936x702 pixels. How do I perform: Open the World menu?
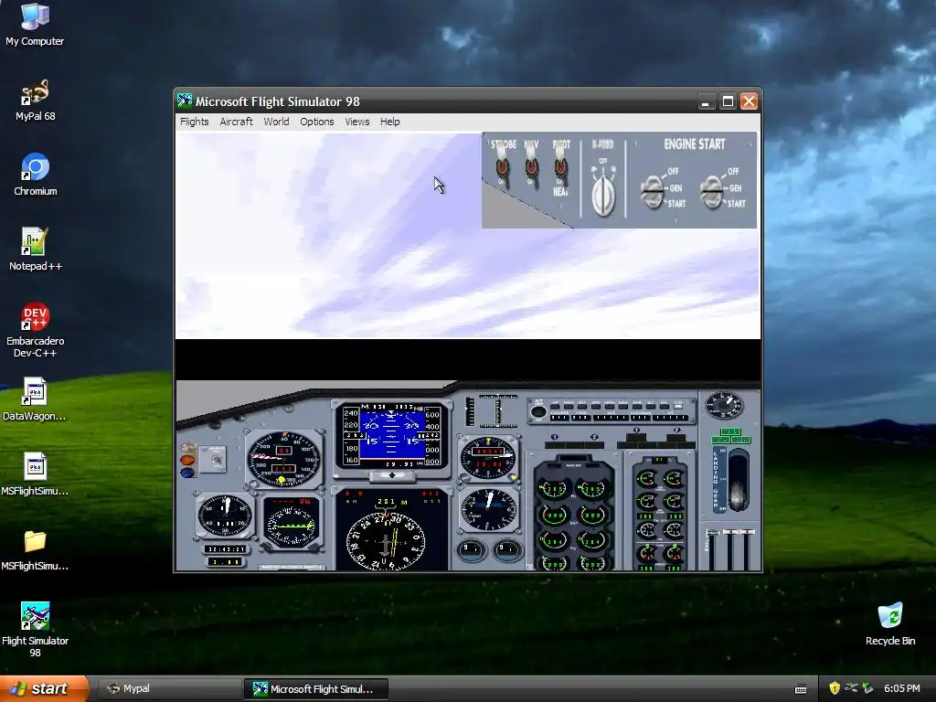[x=276, y=122]
